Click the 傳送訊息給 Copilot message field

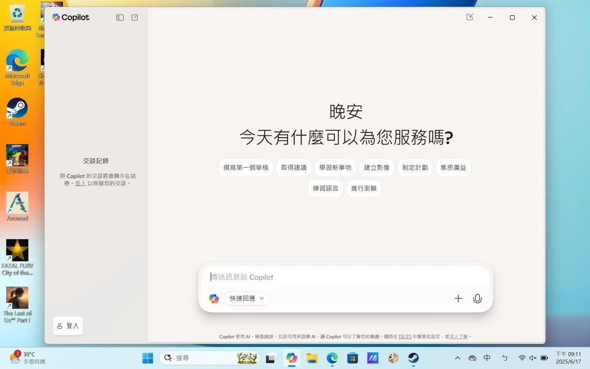pyautogui.click(x=345, y=277)
